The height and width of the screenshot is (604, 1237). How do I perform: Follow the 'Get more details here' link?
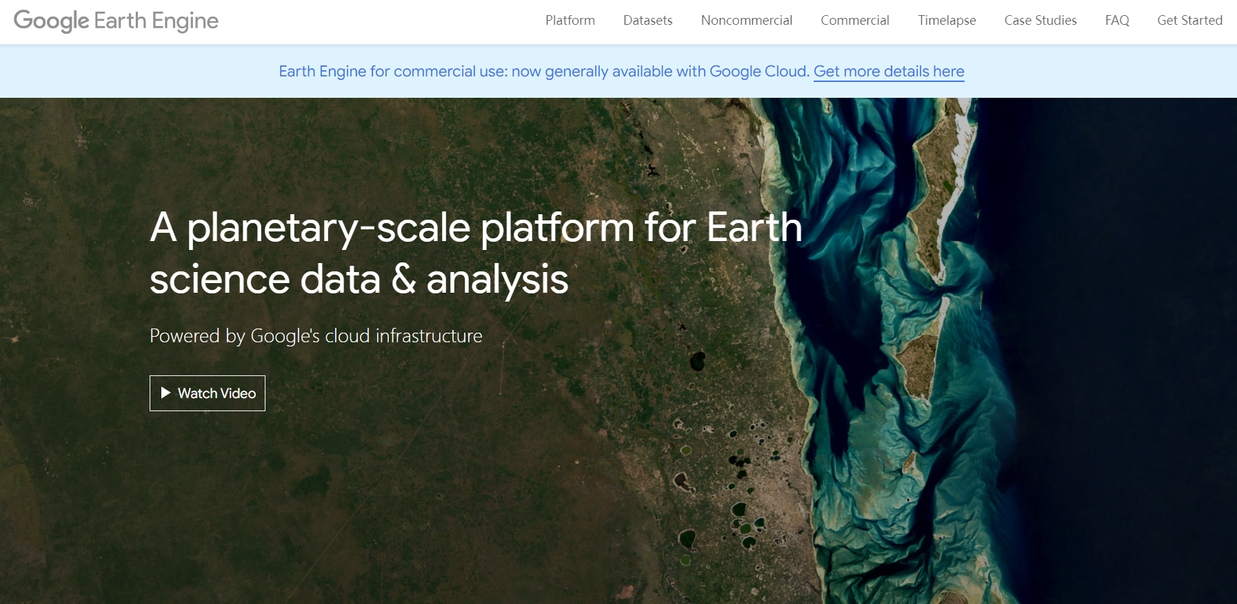click(889, 72)
